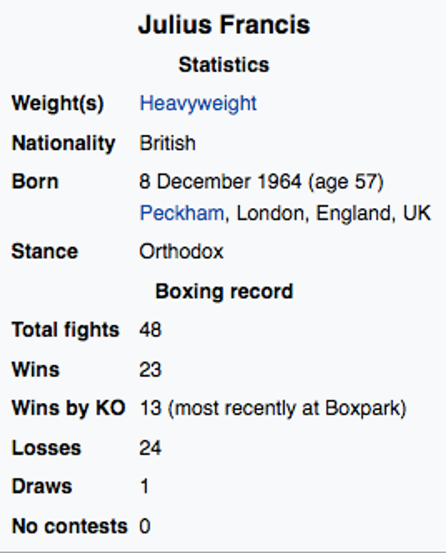
Task: Click the Wins by KO label
Action: click(68, 408)
